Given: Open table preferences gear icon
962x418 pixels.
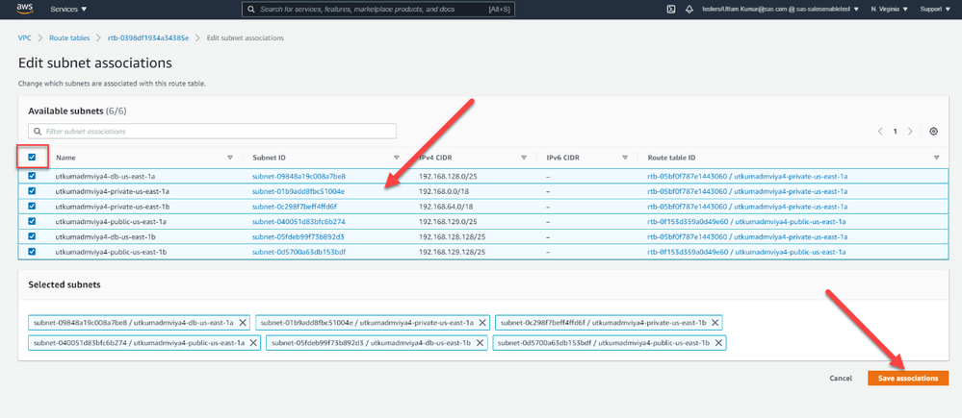Looking at the screenshot, I should (x=933, y=131).
